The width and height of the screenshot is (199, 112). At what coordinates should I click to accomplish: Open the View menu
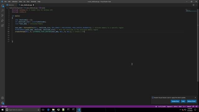pos(21,2)
